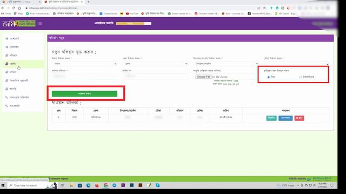The height and width of the screenshot is (194, 346).
Task: Click the date cell in table row 1
Action: point(226,117)
